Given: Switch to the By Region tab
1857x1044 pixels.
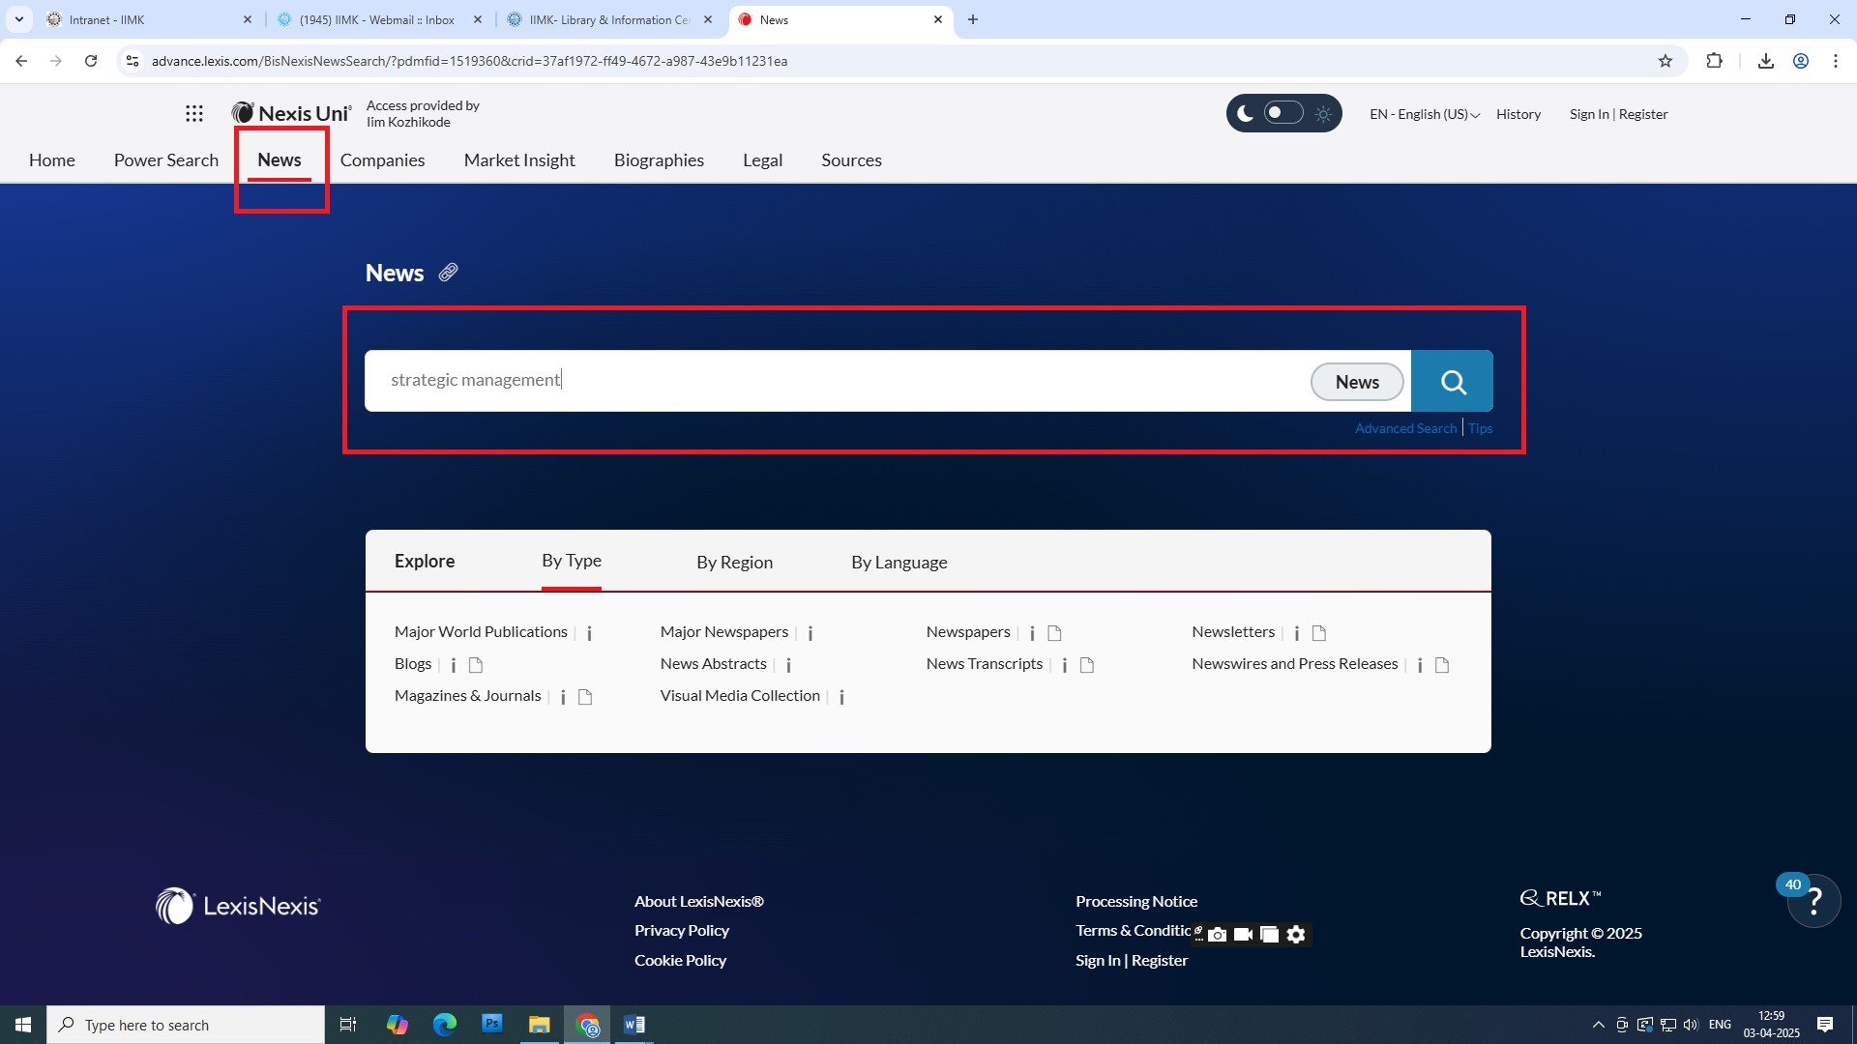Looking at the screenshot, I should pyautogui.click(x=734, y=562).
